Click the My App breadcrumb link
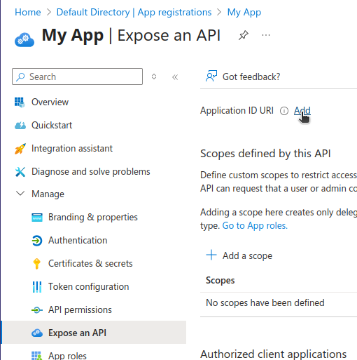Viewport: 357px width, 360px height. 244,13
